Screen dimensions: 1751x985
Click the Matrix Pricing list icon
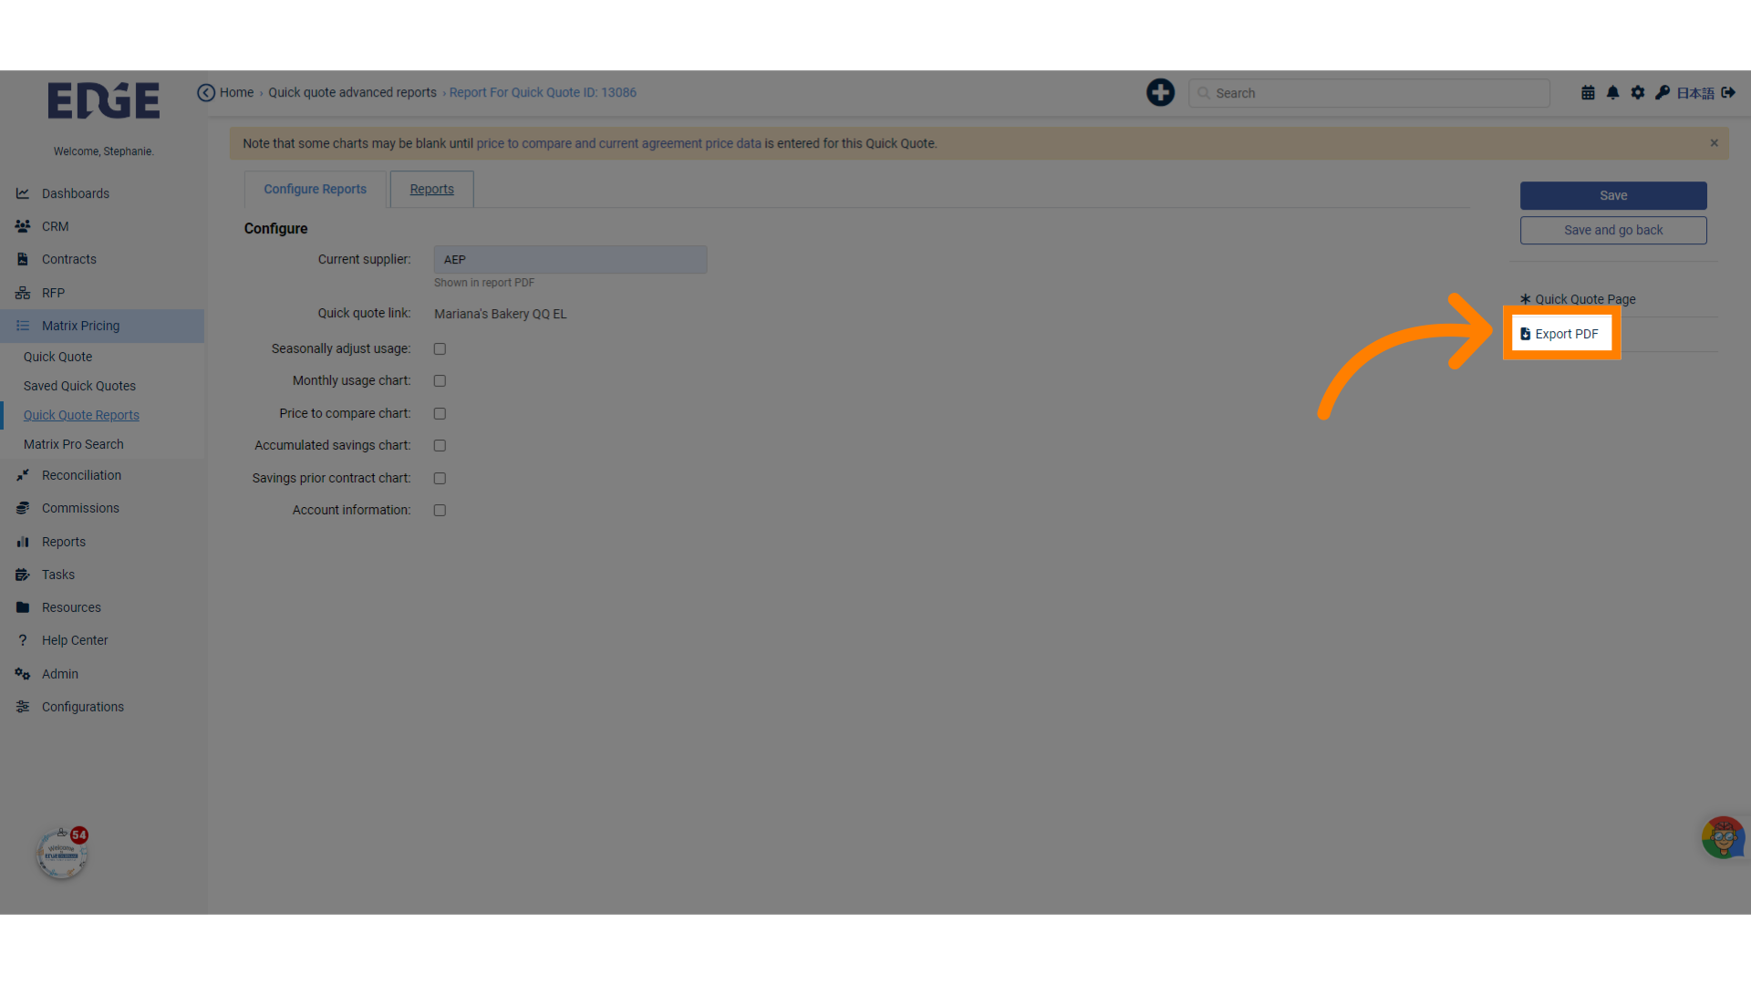click(x=23, y=326)
